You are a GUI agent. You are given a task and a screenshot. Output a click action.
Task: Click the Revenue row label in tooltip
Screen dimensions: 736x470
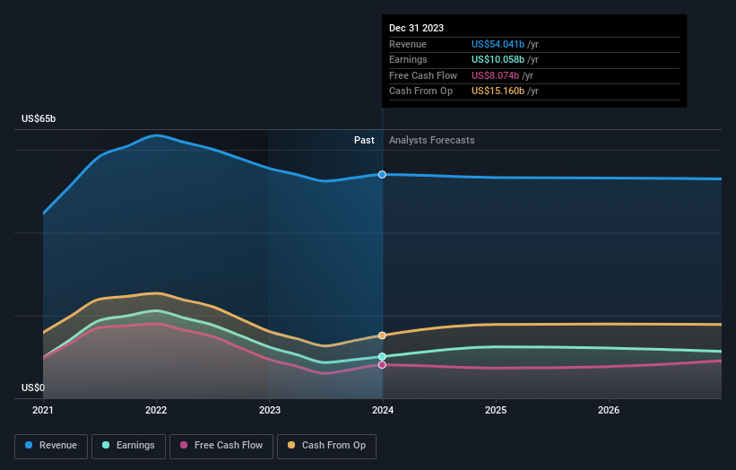coord(408,44)
